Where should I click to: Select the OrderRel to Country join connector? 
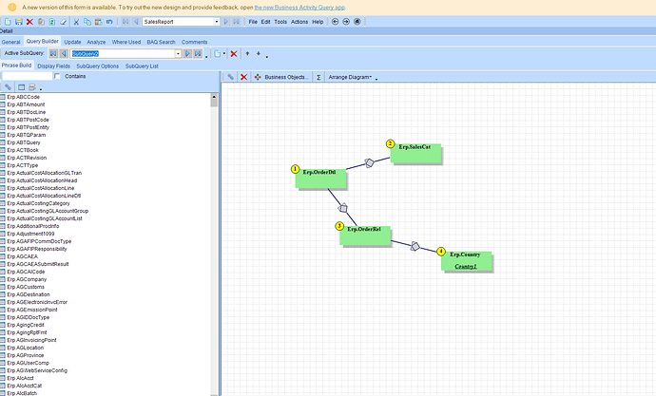point(415,247)
